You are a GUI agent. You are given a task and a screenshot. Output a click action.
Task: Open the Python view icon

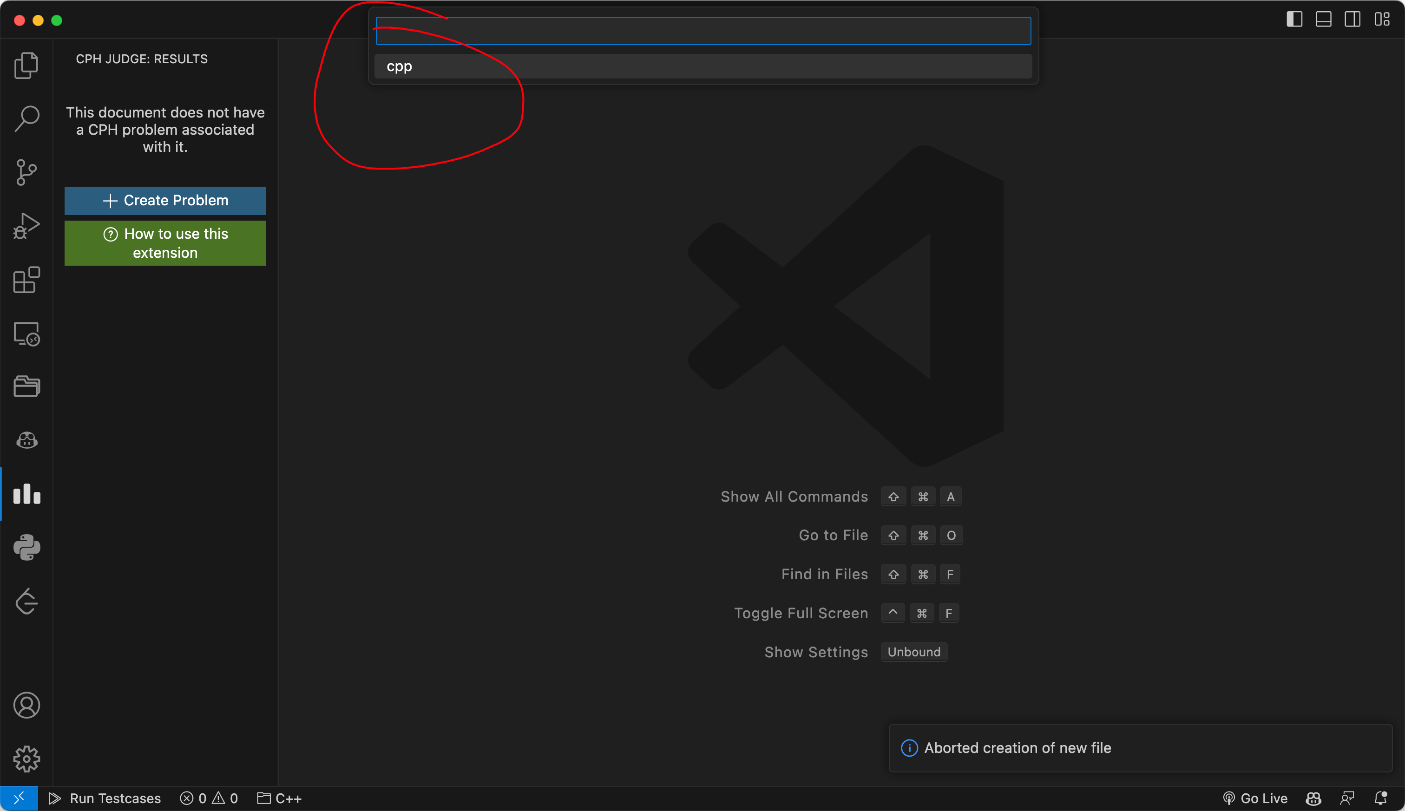coord(26,548)
